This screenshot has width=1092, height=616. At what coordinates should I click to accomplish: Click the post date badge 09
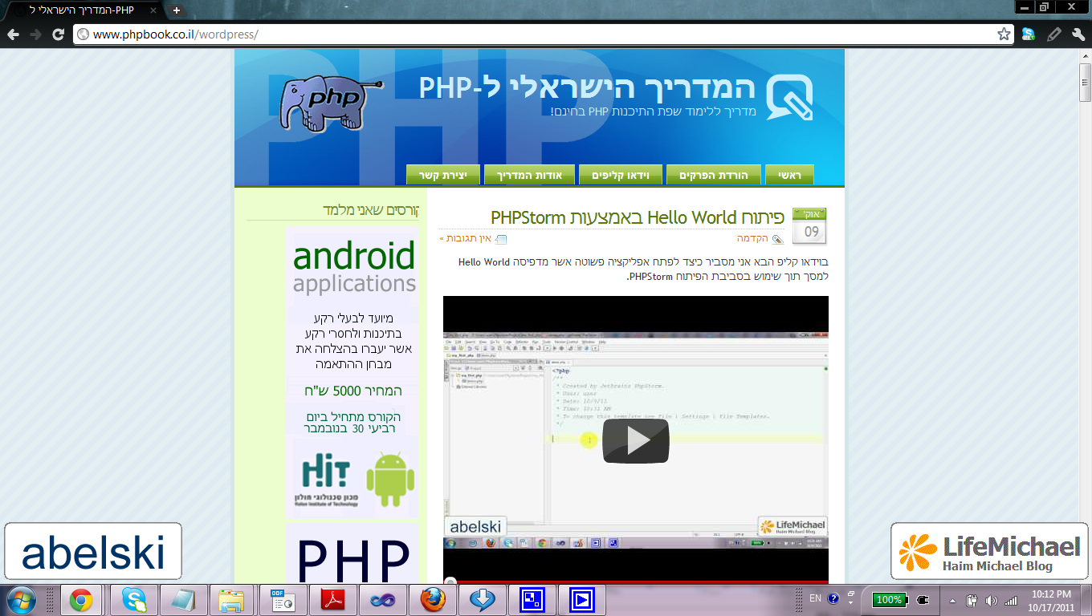[x=809, y=226]
